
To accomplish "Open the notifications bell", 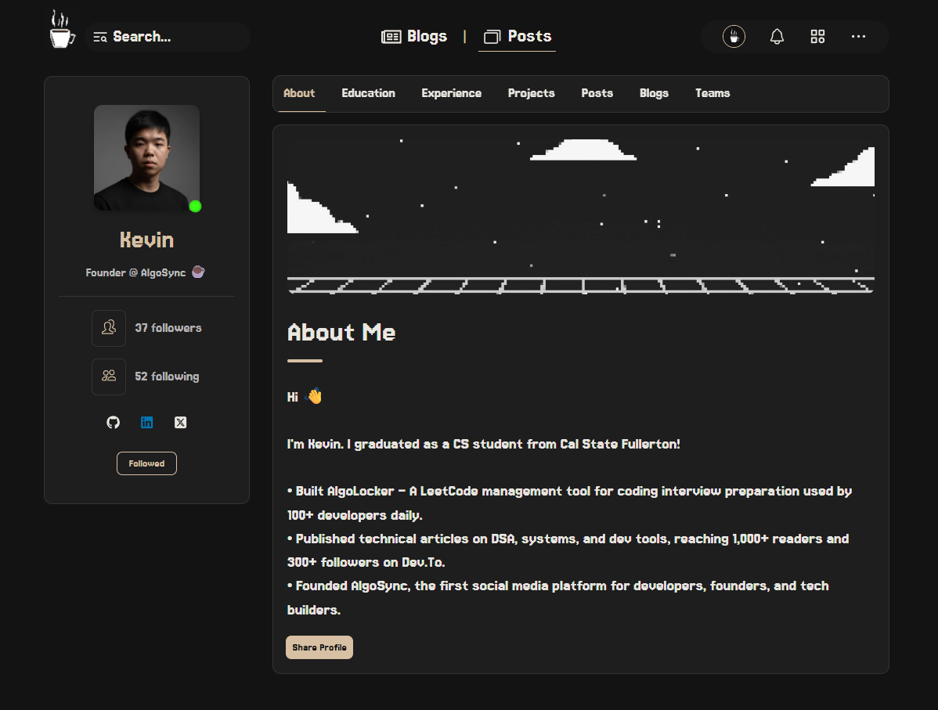I will tap(776, 36).
